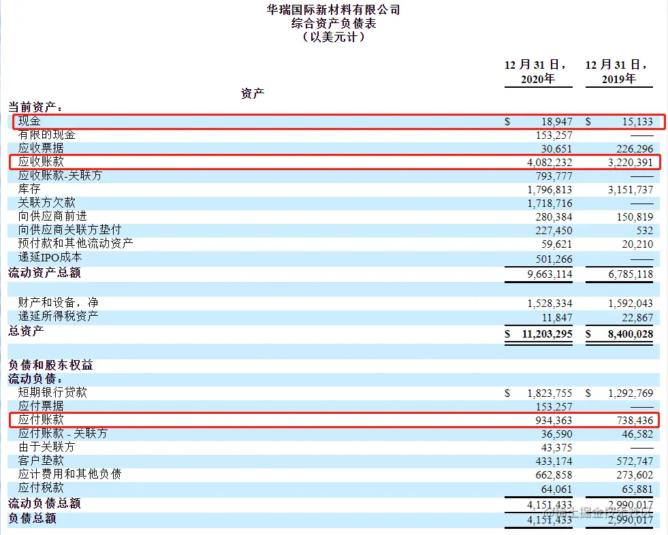Click the 2020年 column header
The height and width of the screenshot is (535, 668).
538,79
